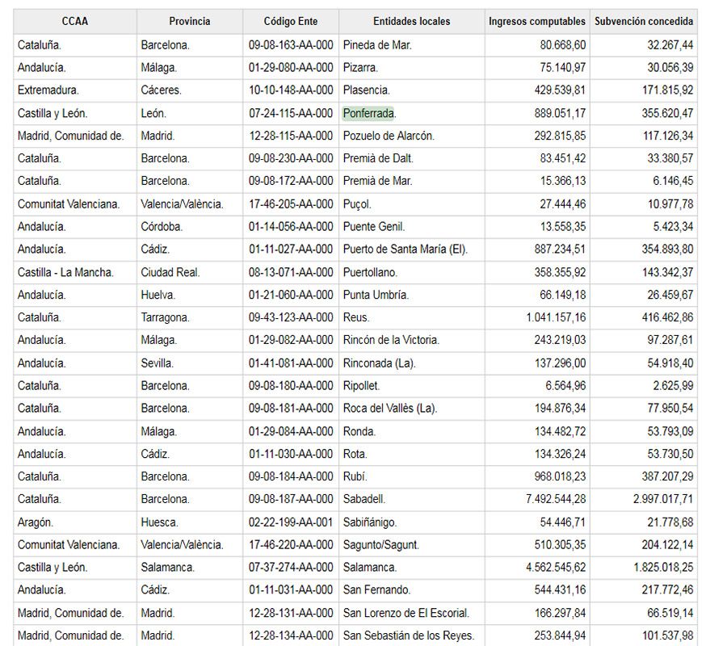727x646 pixels.
Task: Click the San Sebastián de los Reyes cell
Action: coord(409,636)
